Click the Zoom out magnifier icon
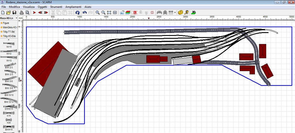295x133 pixels. coord(103,13)
